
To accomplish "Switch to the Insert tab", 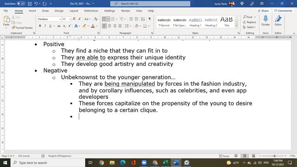I will point(32,11).
